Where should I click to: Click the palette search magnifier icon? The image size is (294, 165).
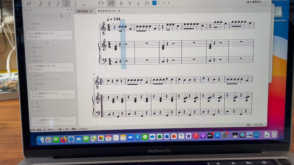[62, 16]
